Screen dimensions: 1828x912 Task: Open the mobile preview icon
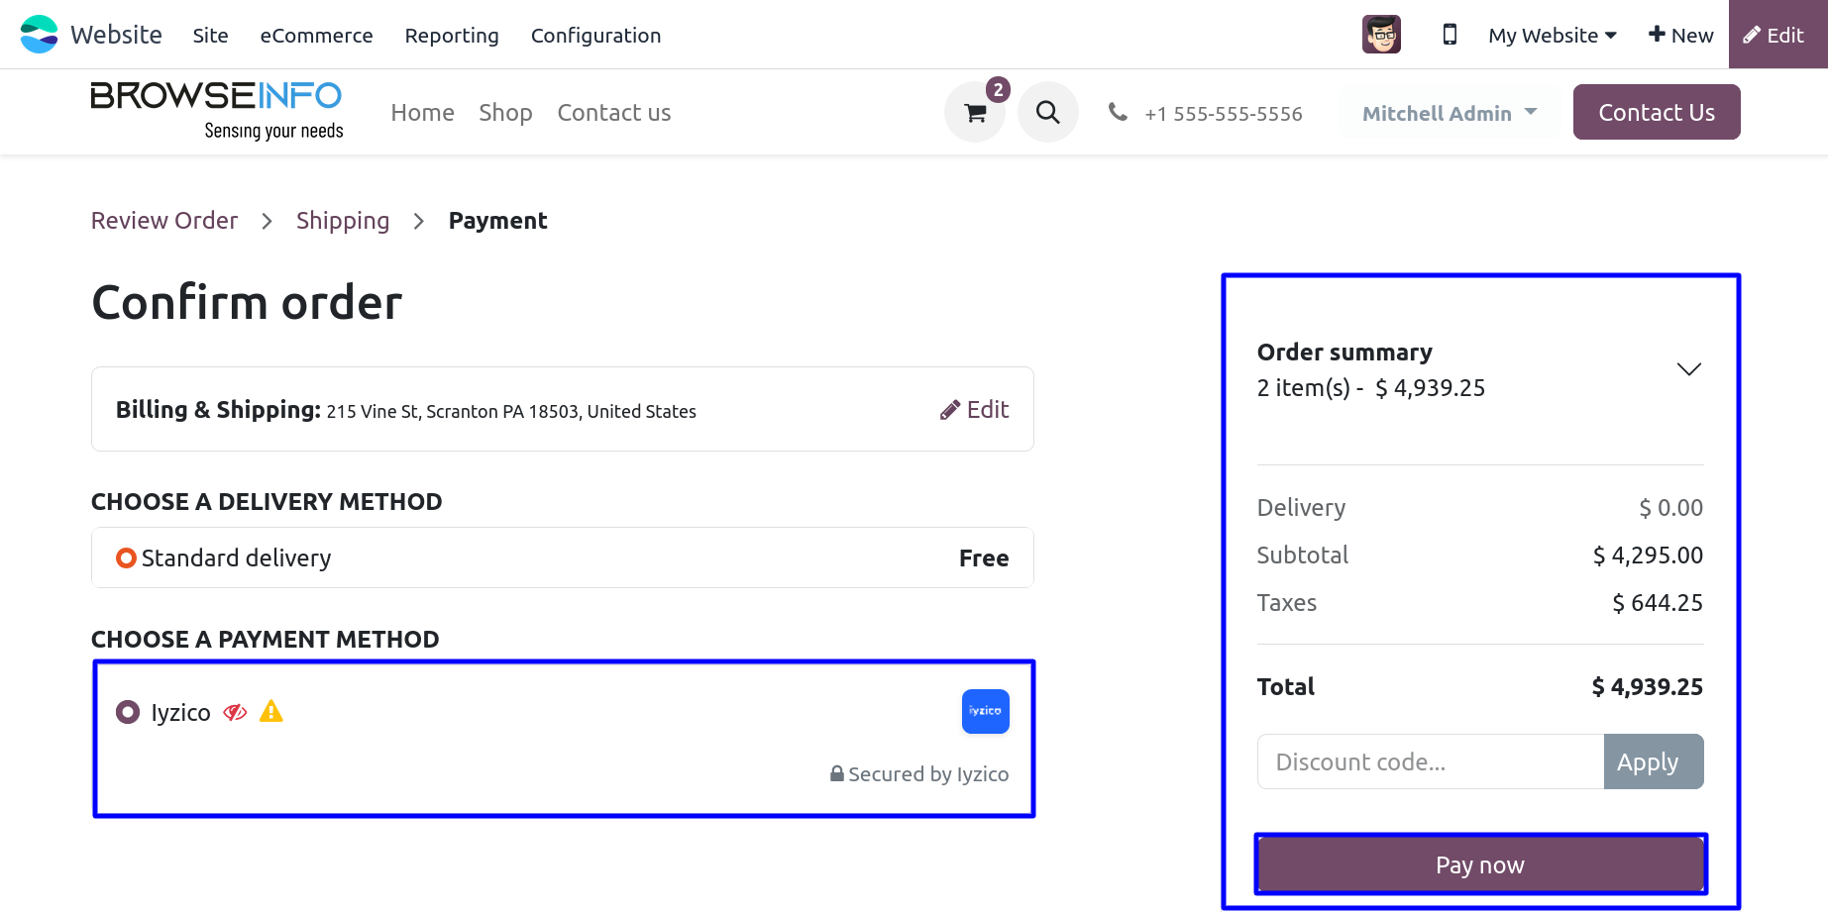[1450, 35]
